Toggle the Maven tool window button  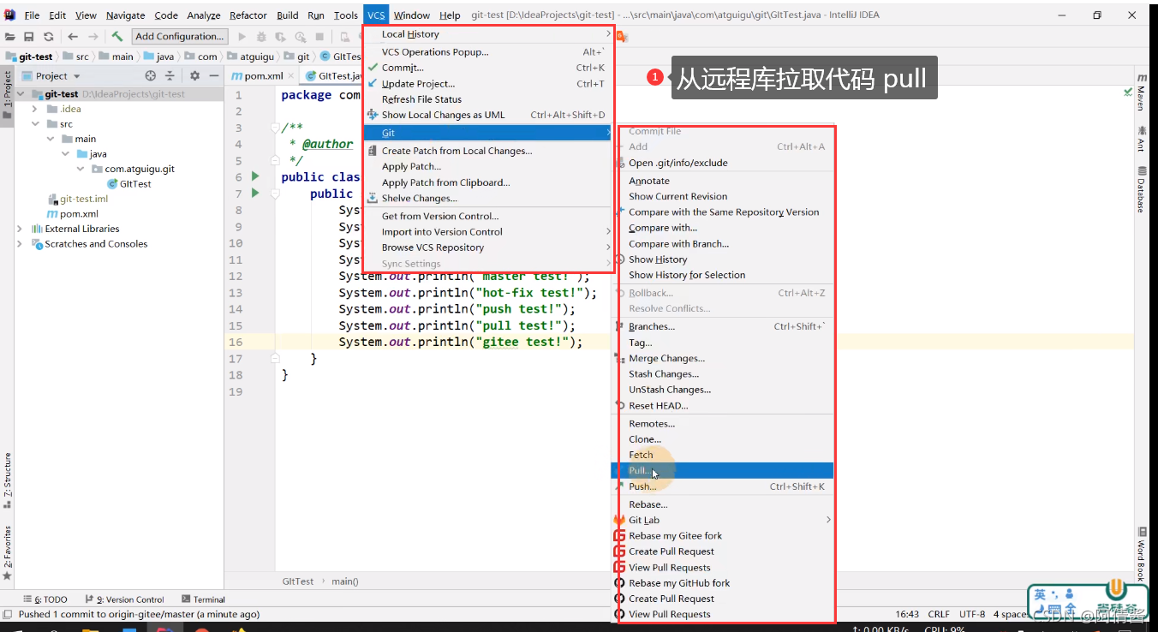1141,92
